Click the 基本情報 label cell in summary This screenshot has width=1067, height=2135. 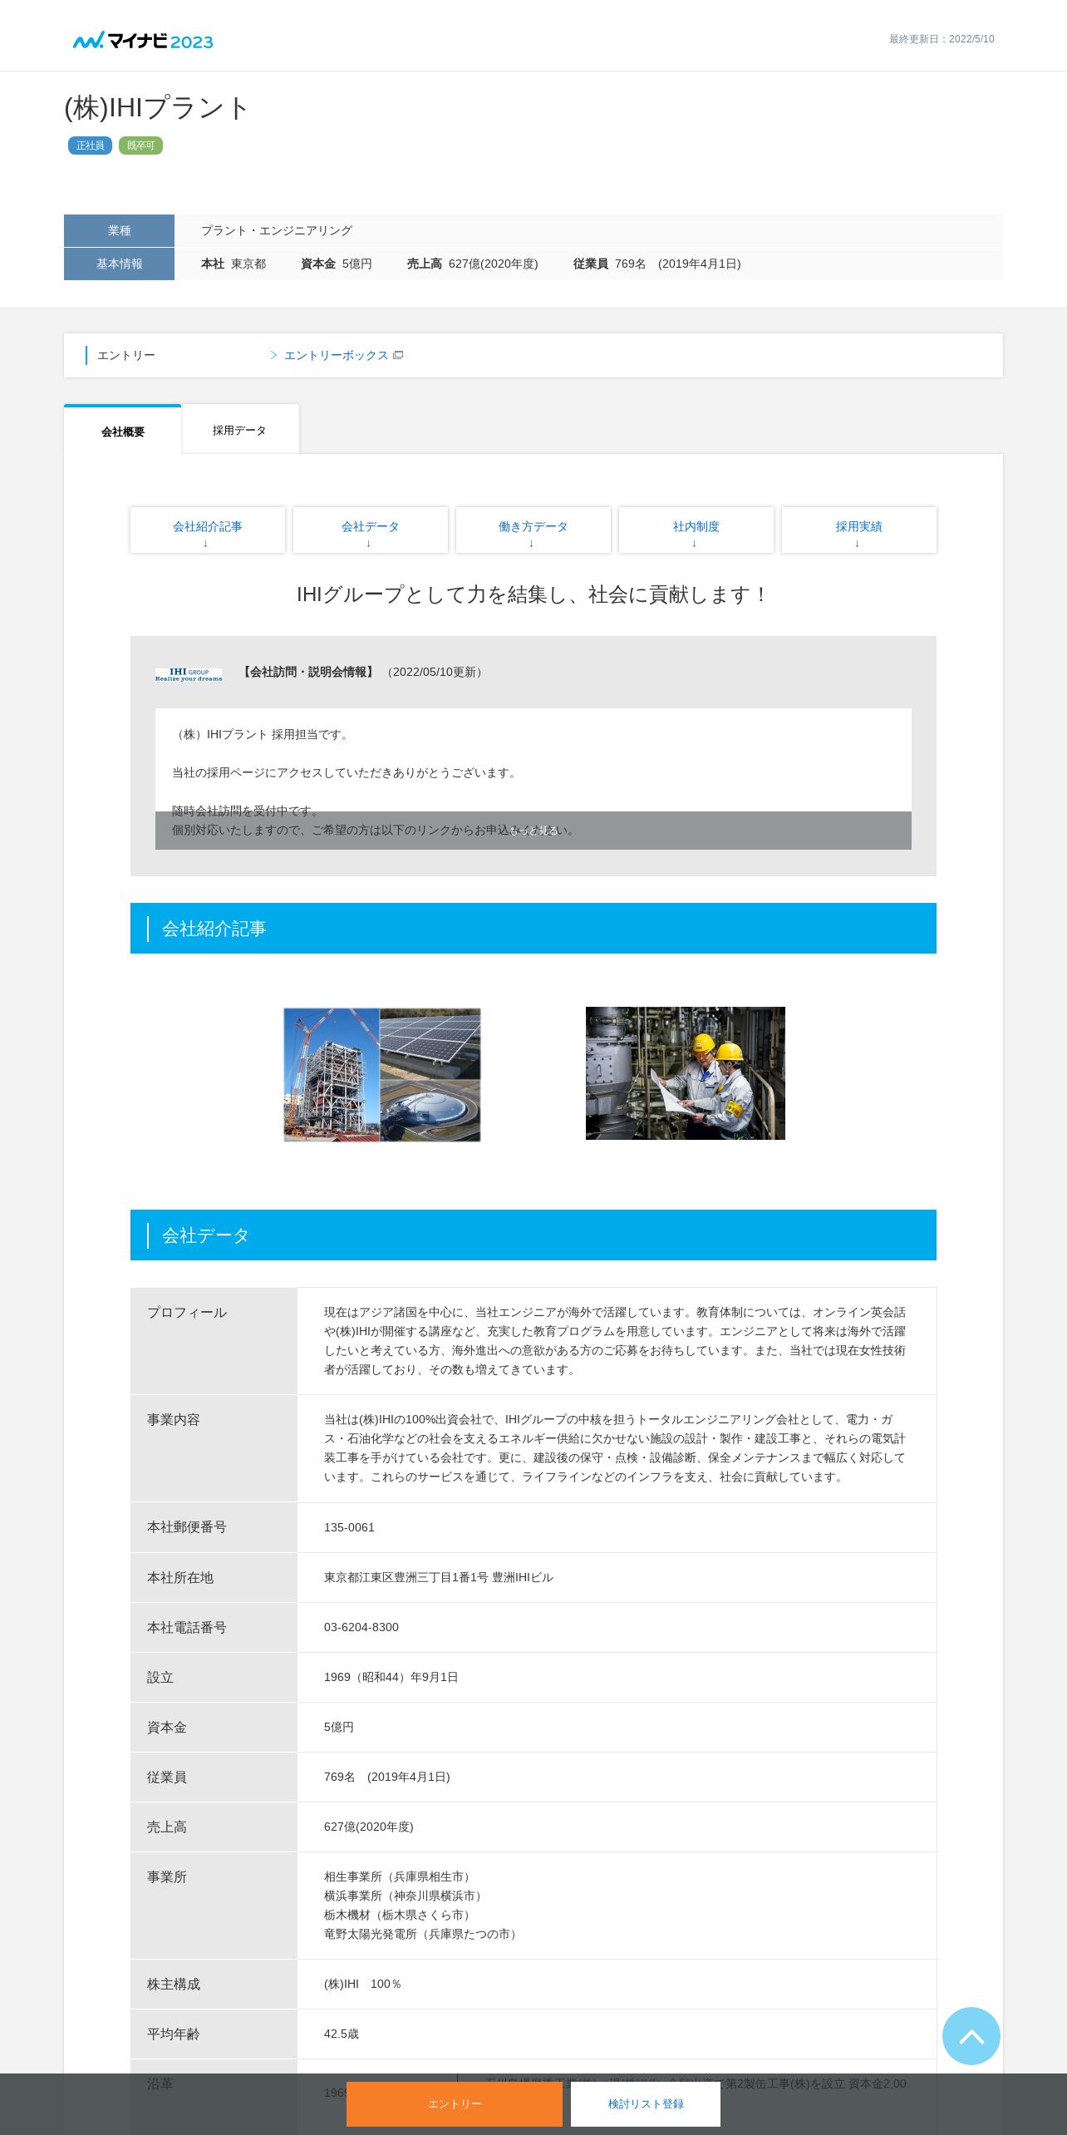pyautogui.click(x=119, y=264)
